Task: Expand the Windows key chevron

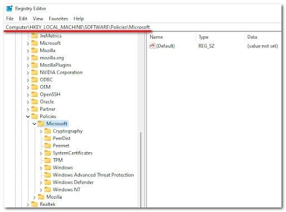Action: [x=41, y=168]
